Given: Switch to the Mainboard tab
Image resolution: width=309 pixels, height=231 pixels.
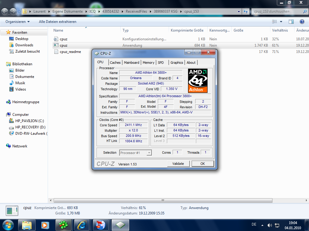Looking at the screenshot, I should pos(132,63).
